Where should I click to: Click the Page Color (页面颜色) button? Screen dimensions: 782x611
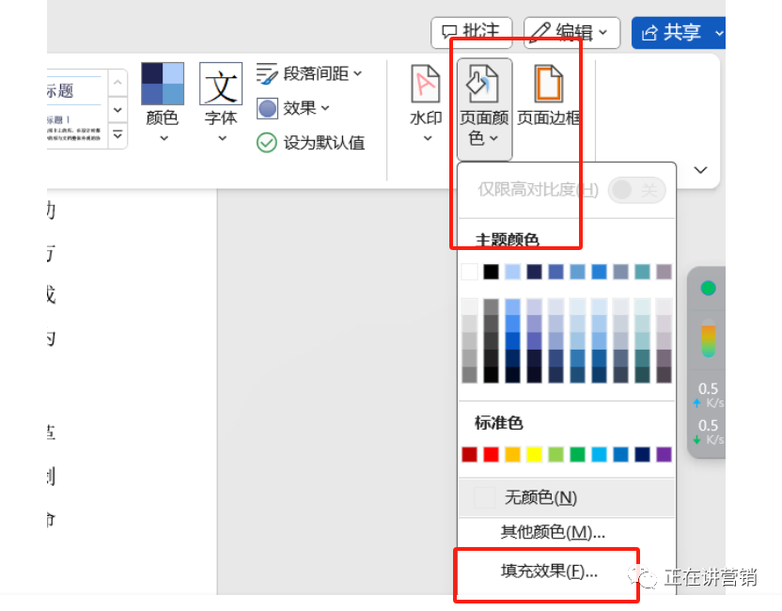[x=484, y=108]
